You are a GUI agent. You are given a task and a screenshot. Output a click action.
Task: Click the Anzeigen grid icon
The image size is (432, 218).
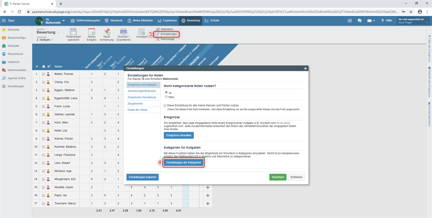tap(142, 31)
